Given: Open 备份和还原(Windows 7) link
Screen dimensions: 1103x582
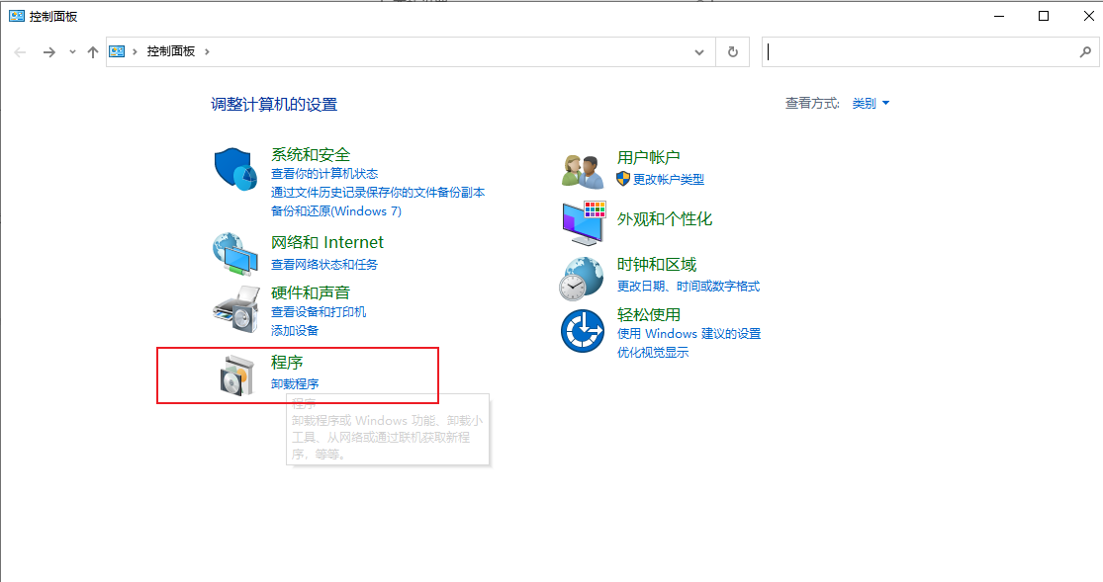Looking at the screenshot, I should [336, 210].
